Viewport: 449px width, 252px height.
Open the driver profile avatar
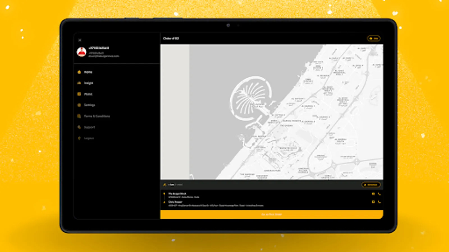click(x=82, y=52)
